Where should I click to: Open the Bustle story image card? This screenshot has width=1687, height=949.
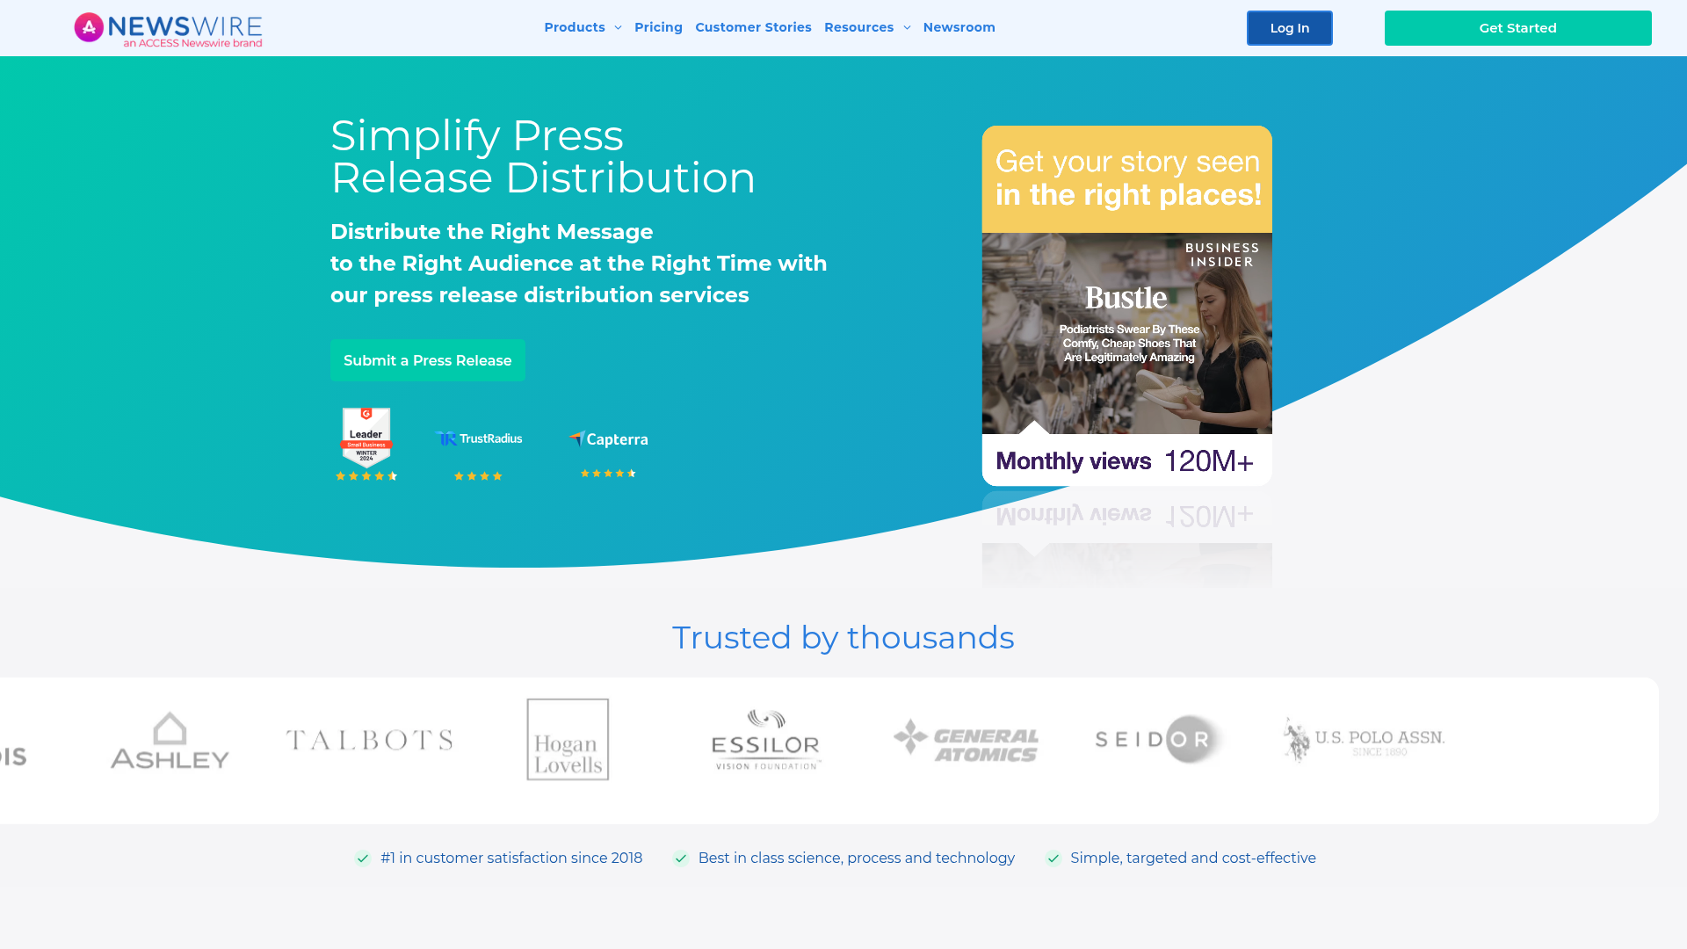[x=1126, y=333]
